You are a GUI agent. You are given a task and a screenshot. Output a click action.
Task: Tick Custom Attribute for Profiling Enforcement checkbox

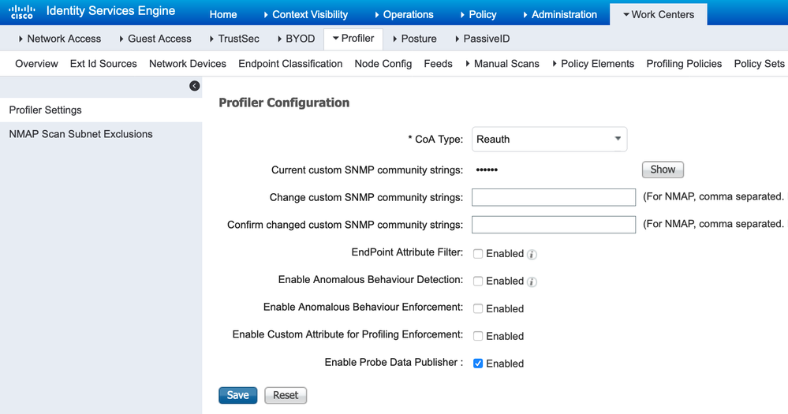click(x=478, y=336)
